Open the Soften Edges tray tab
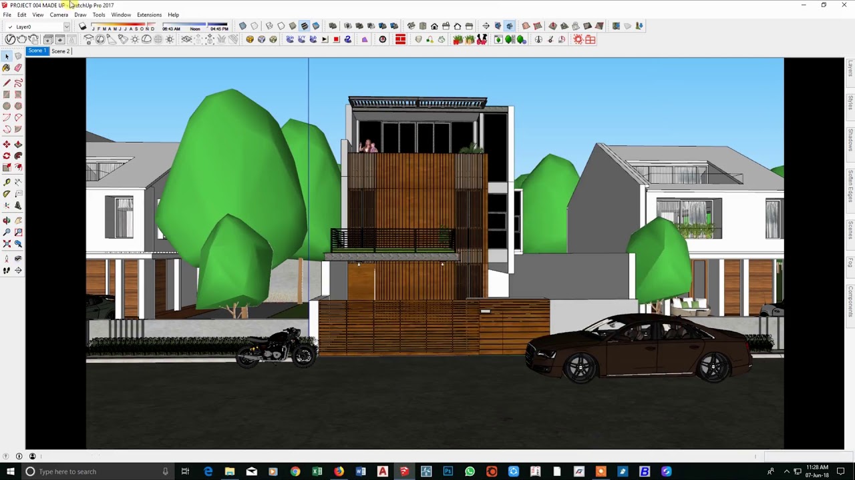 [850, 185]
